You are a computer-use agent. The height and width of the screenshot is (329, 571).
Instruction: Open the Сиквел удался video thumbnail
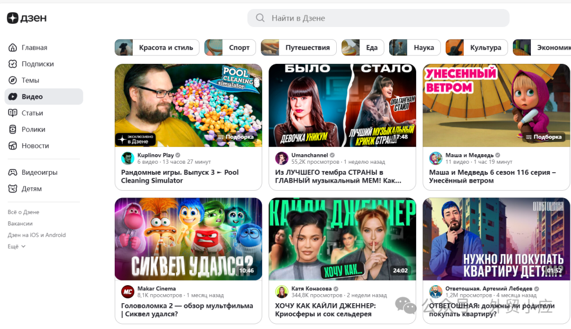click(188, 239)
